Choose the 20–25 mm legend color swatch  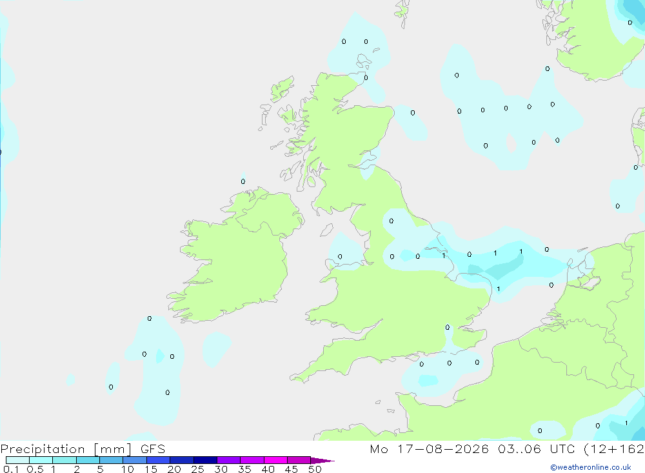pos(181,460)
